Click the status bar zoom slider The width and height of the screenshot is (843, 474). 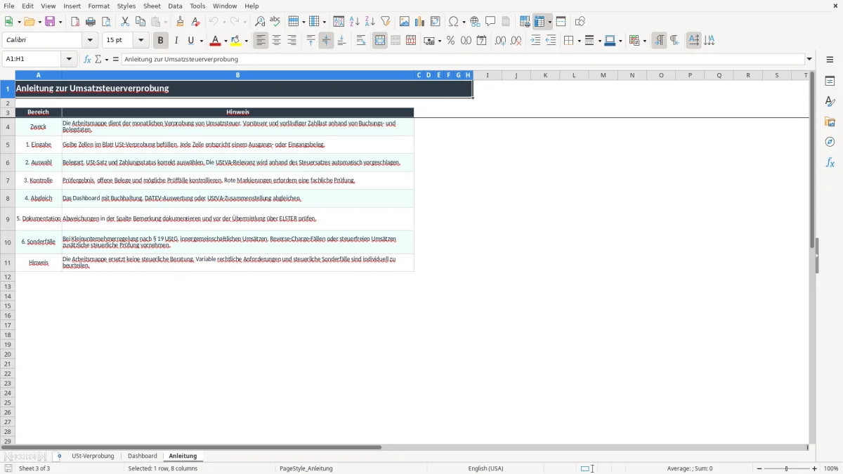pos(787,468)
